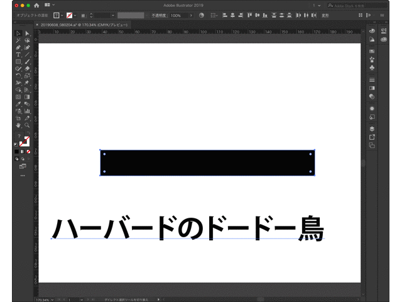Open the control bar stroke color dropdown
The image size is (402, 302).
pyautogui.click(x=75, y=15)
